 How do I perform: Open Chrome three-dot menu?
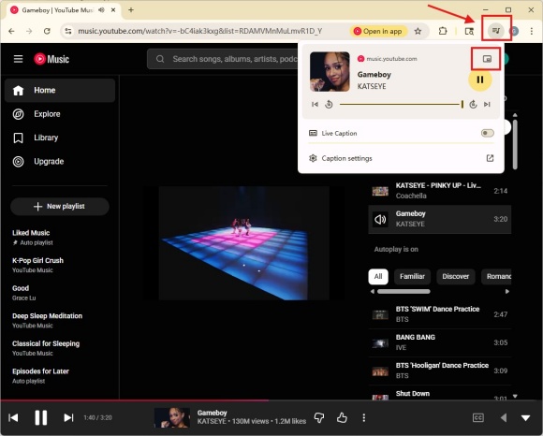tap(532, 31)
